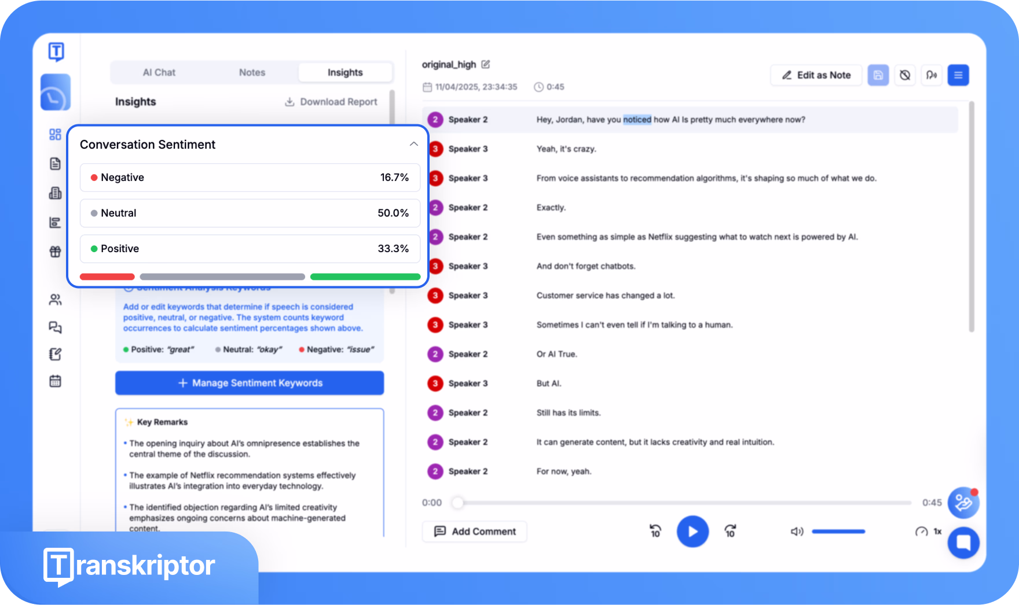
Task: Click the line "Still has its limits."
Action: [568, 413]
